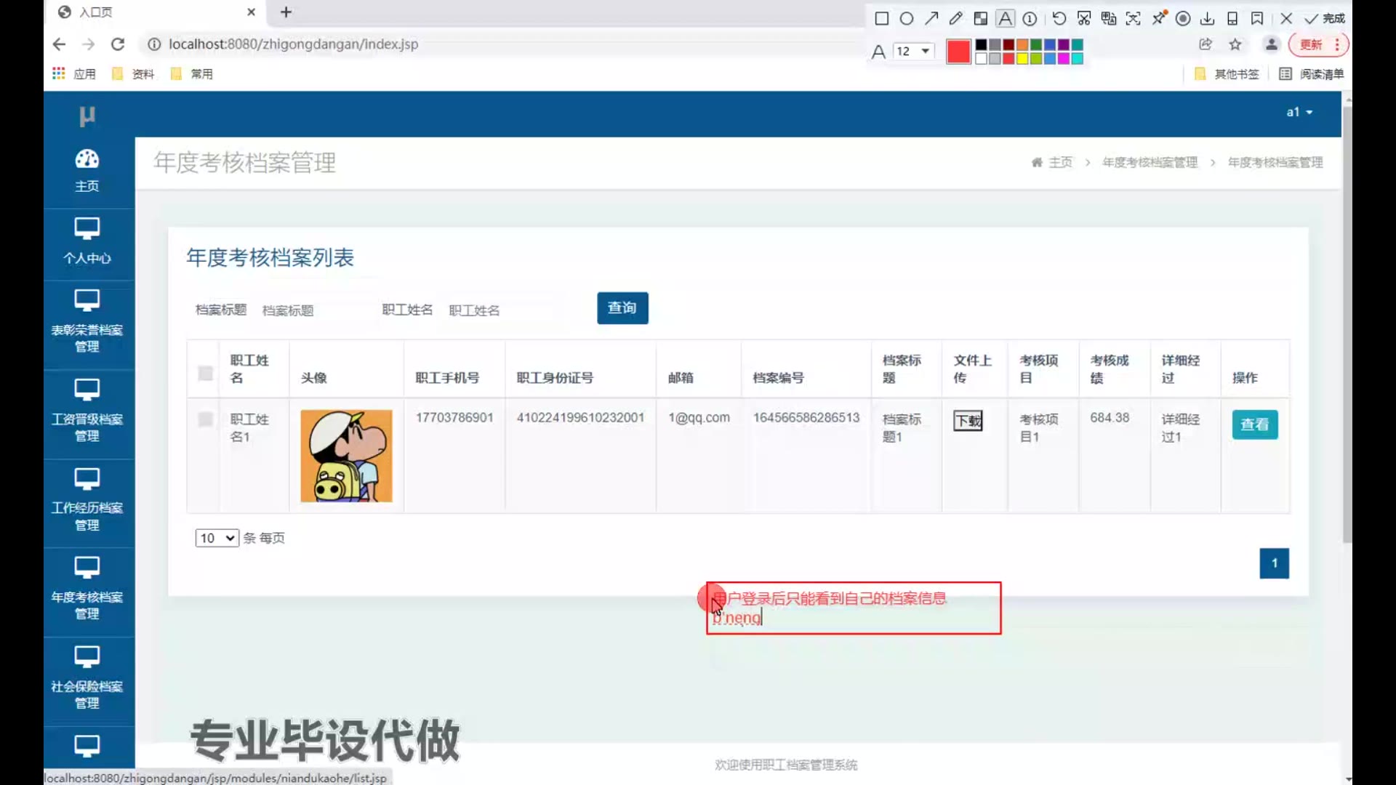Click the undo annotation icon
The height and width of the screenshot is (785, 1396).
pyautogui.click(x=1059, y=18)
